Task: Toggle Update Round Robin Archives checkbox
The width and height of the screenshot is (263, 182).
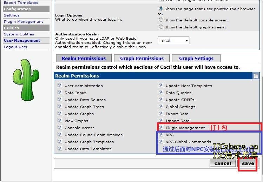Action: tap(60, 134)
